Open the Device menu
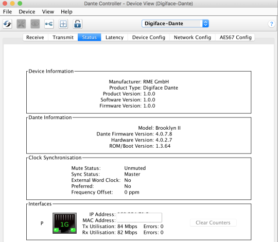The height and width of the screenshot is (242, 278). click(x=27, y=12)
